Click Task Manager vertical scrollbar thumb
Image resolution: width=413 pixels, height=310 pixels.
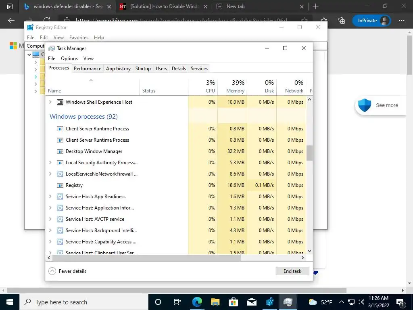[309, 153]
